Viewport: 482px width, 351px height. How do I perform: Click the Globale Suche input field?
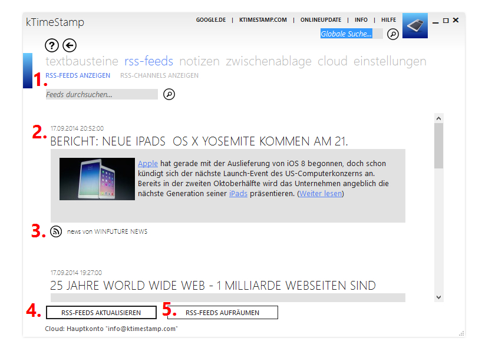[x=351, y=34]
